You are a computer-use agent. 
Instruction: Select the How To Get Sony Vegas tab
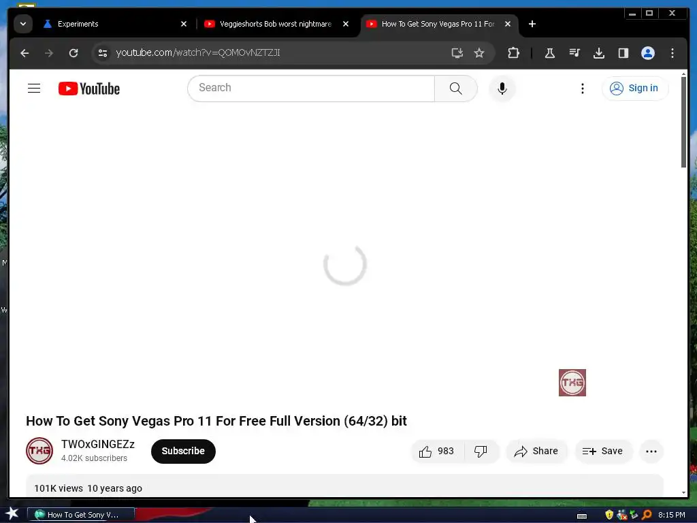pyautogui.click(x=438, y=24)
